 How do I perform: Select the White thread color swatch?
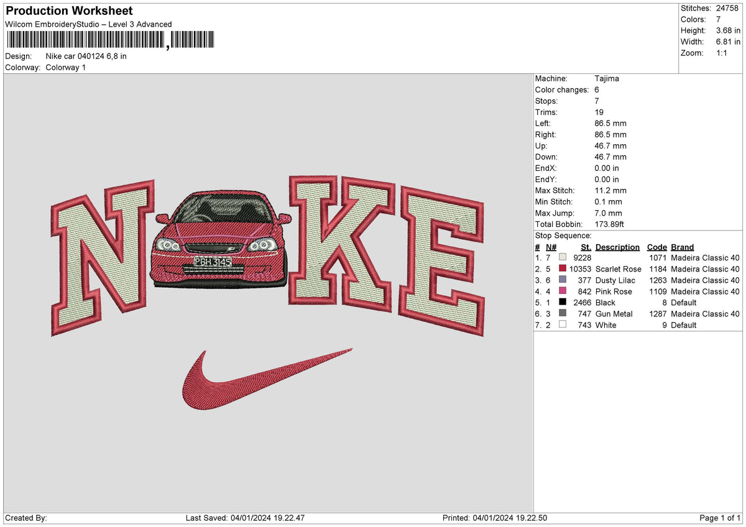click(x=563, y=324)
